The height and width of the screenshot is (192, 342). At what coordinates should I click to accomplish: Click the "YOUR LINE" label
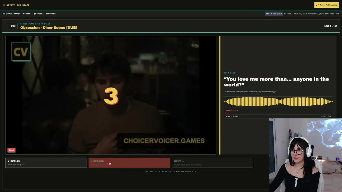(x=230, y=73)
